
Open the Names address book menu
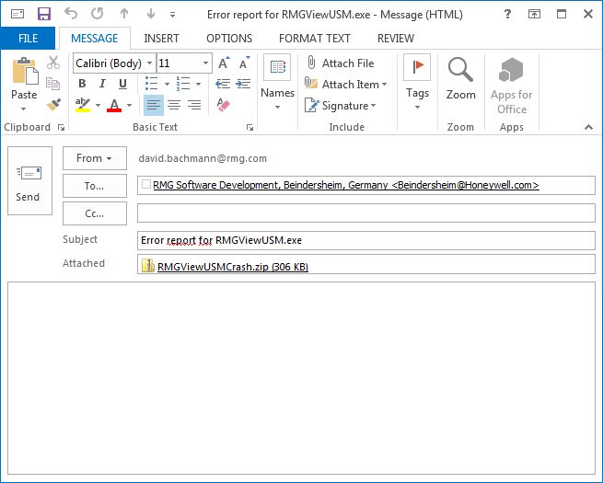tap(277, 82)
